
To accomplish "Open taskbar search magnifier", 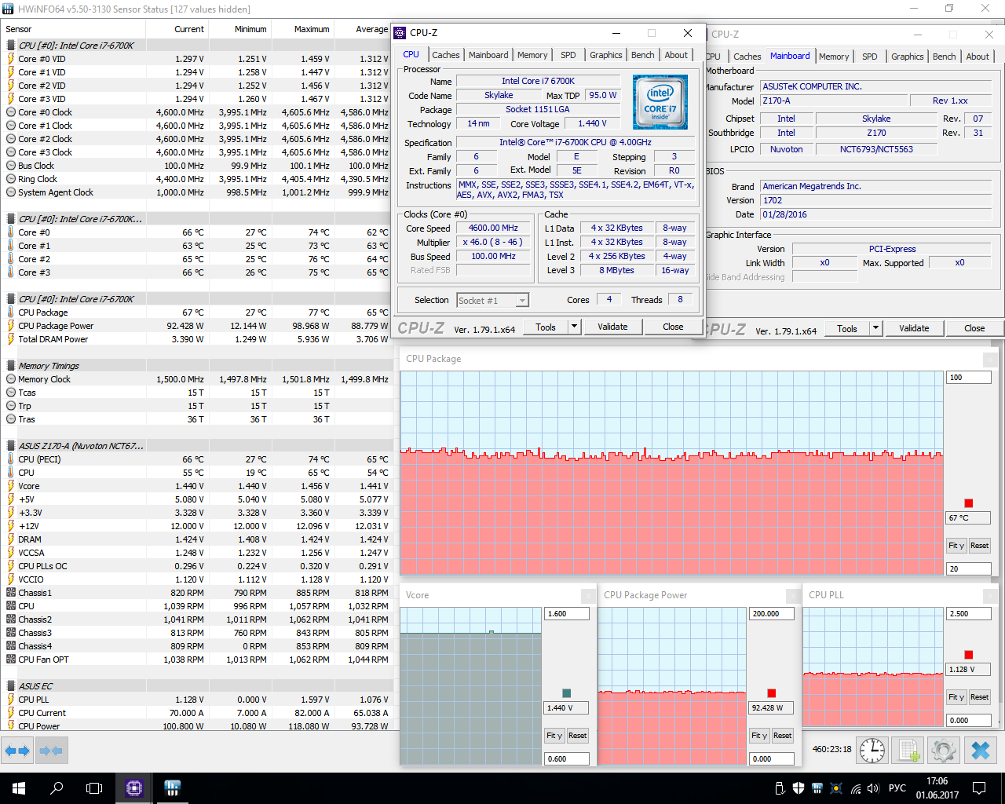I will click(x=57, y=788).
